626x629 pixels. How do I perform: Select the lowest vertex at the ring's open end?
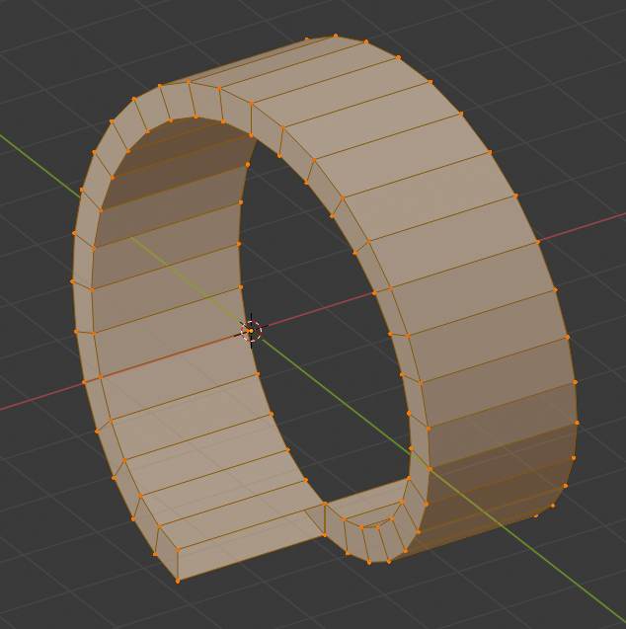coord(178,581)
